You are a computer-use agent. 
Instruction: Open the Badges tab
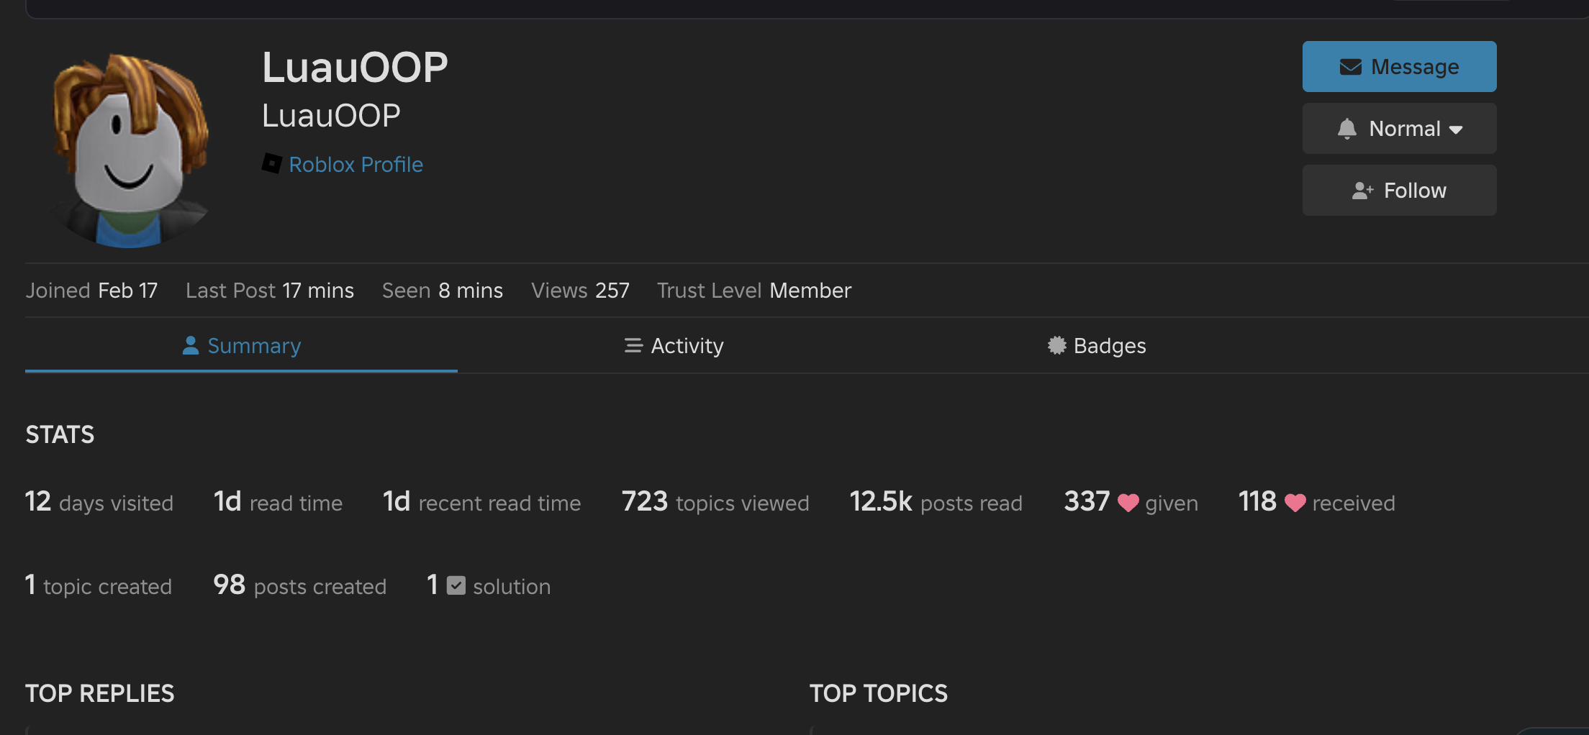point(1097,346)
